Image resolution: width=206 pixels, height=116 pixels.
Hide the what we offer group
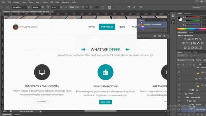coord(179,97)
